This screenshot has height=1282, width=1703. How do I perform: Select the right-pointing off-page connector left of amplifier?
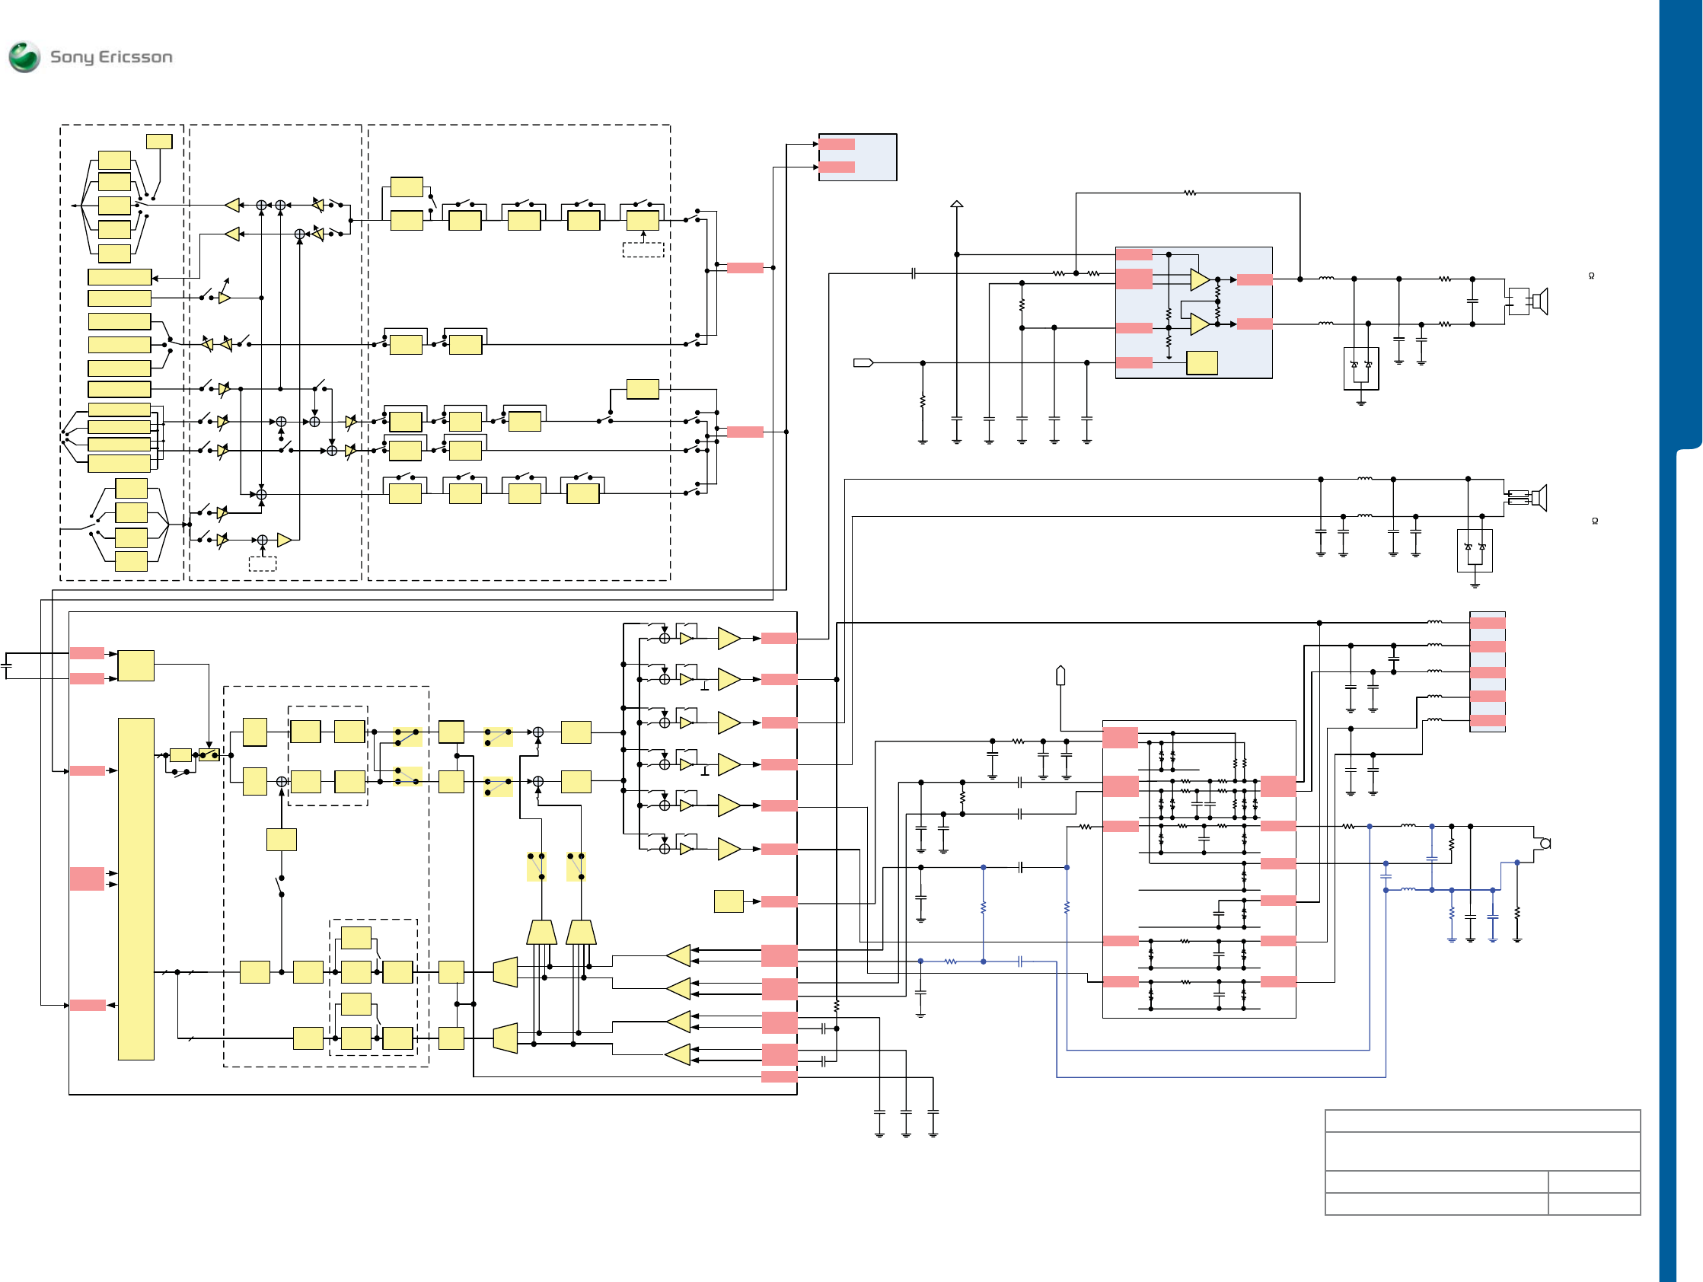pos(863,362)
